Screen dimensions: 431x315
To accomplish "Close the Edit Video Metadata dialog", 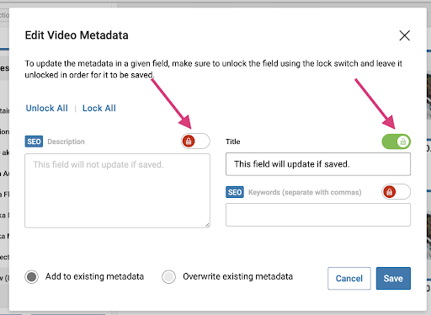I will click(404, 35).
